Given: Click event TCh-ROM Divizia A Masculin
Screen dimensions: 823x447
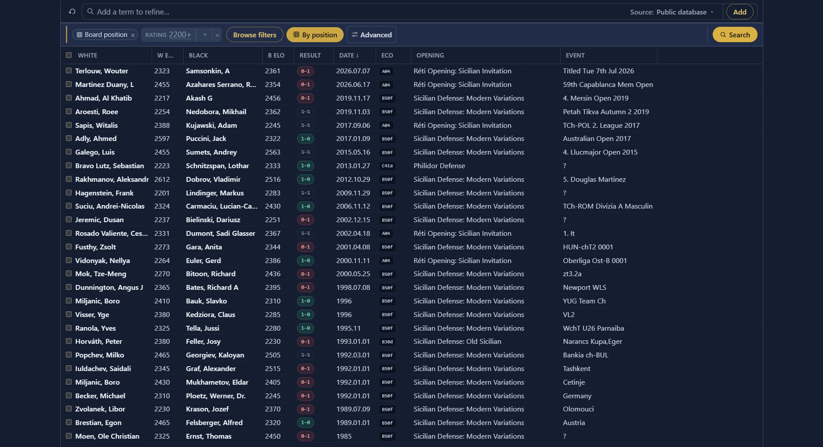Looking at the screenshot, I should [607, 206].
